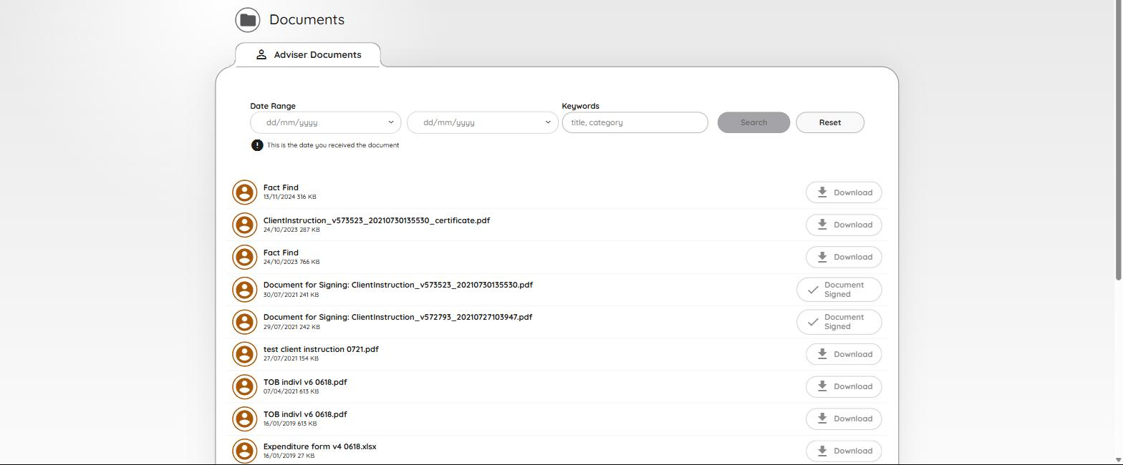Click avatar icon beside Fact Find 766 KB
The image size is (1123, 465).
(245, 257)
